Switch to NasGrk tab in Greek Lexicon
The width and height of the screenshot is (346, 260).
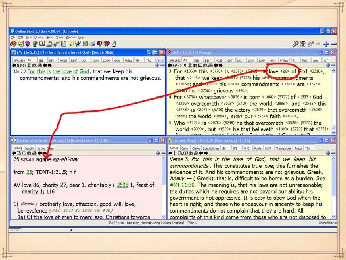tap(30, 148)
